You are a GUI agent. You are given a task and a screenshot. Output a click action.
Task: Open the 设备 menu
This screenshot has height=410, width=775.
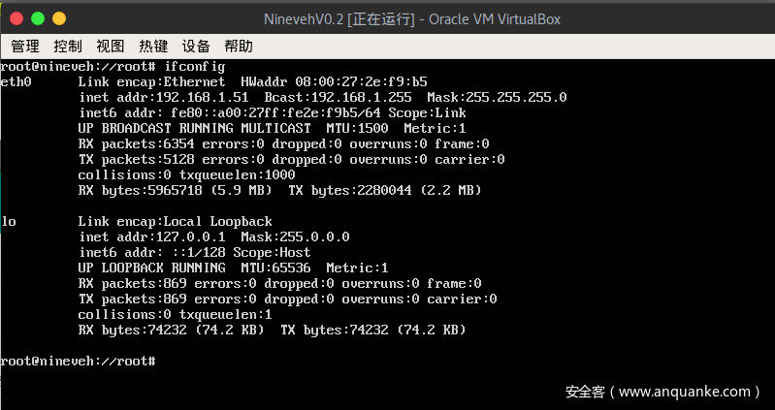tap(196, 46)
